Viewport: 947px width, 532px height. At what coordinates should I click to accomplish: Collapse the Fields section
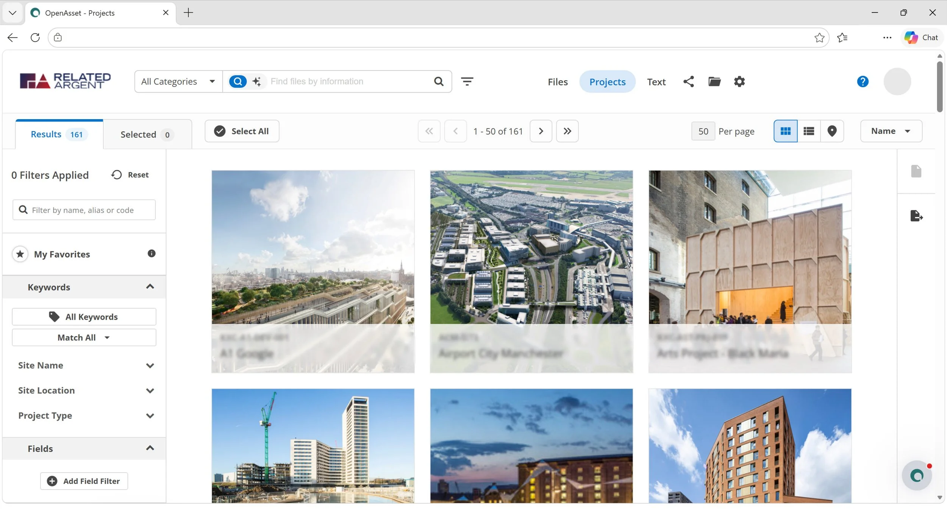coord(84,449)
